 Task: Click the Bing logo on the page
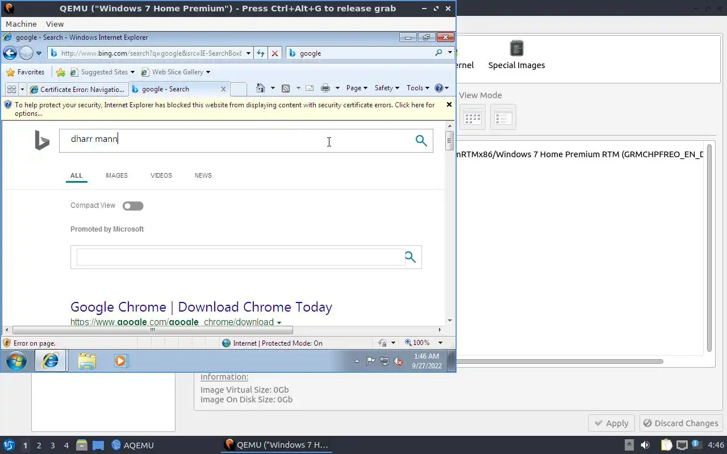tap(42, 140)
